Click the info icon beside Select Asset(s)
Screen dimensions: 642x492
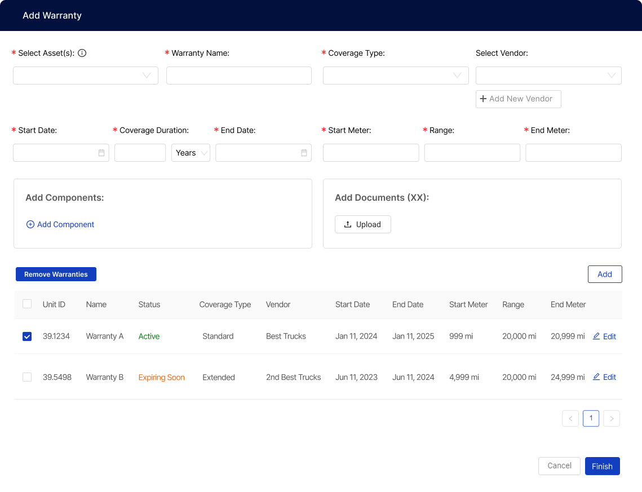point(82,54)
